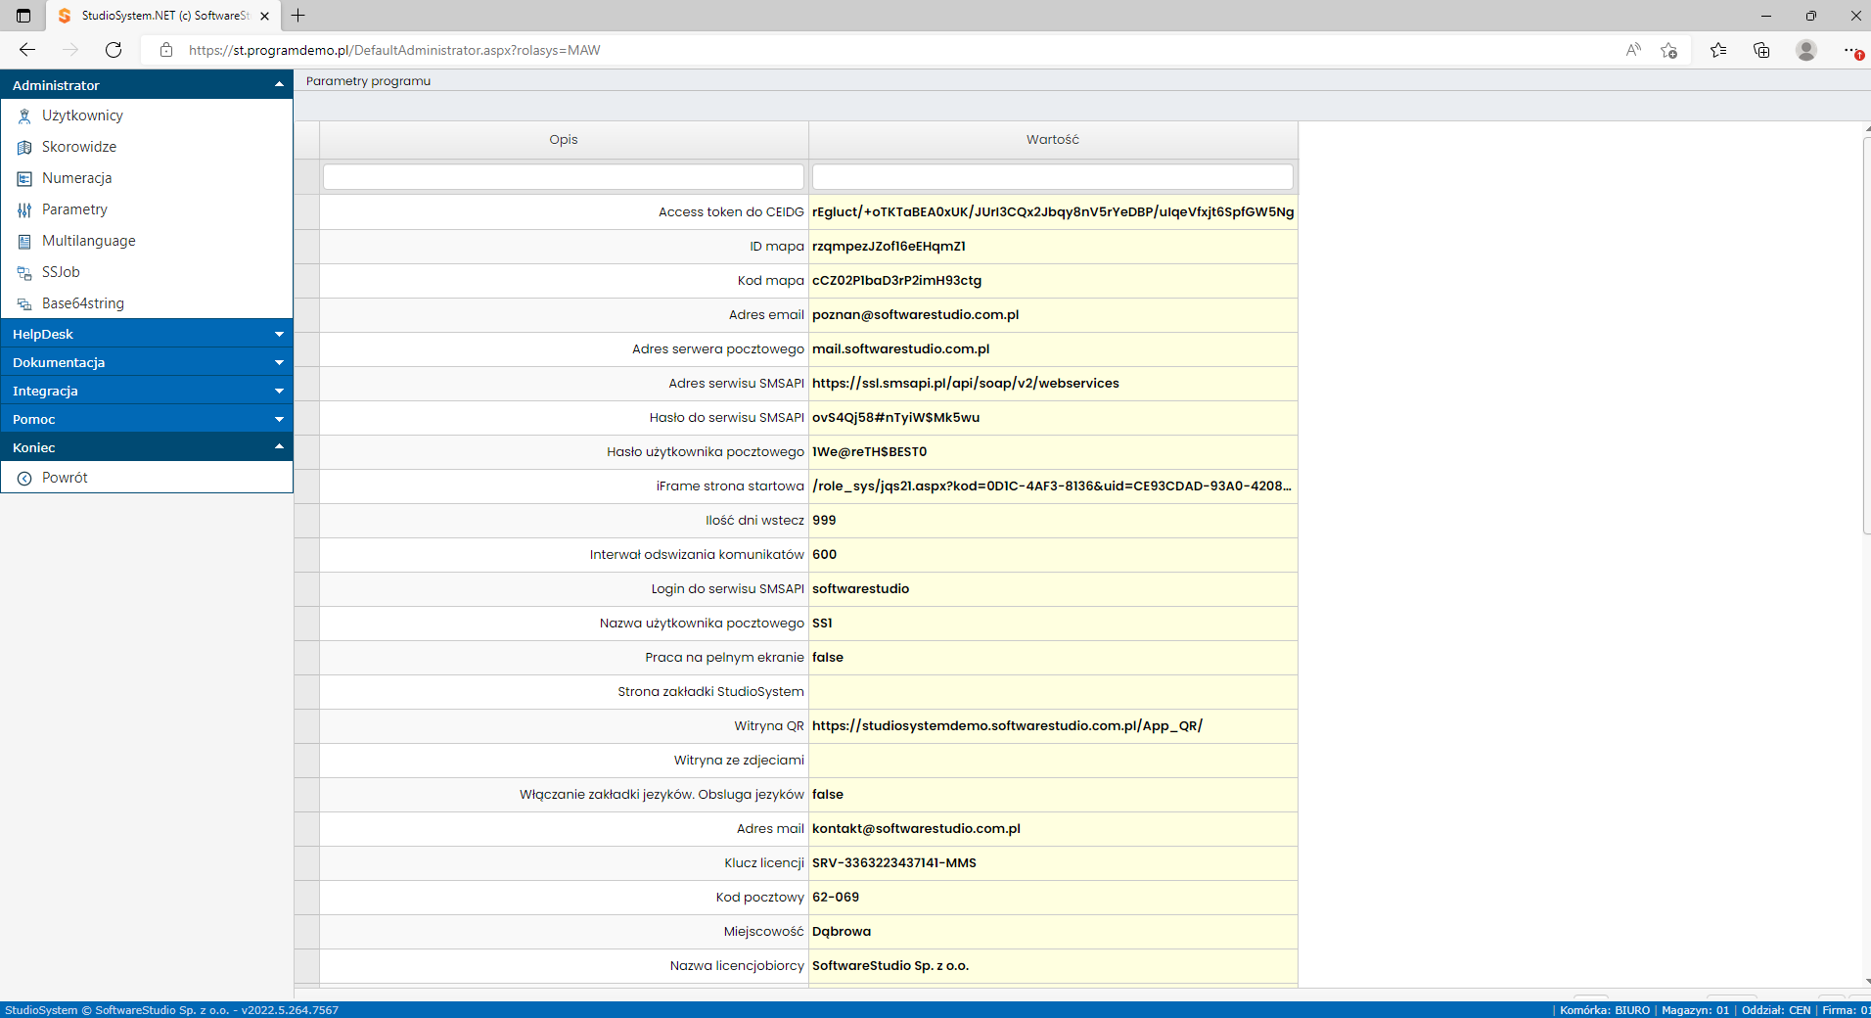
Task: Click the Numeracja icon in sidebar
Action: 24,179
